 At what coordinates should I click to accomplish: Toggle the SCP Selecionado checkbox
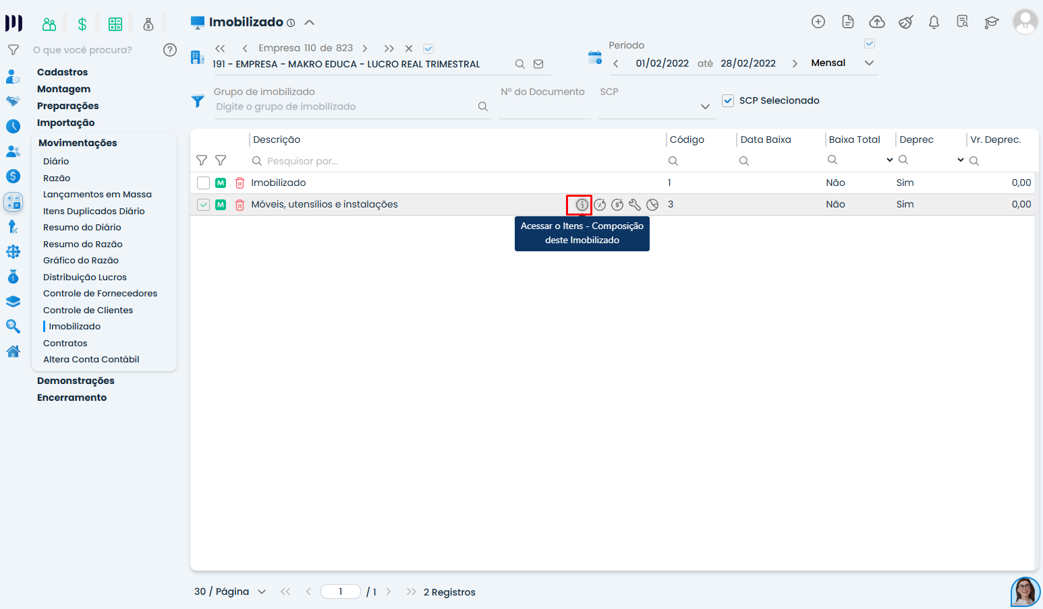[x=728, y=101]
